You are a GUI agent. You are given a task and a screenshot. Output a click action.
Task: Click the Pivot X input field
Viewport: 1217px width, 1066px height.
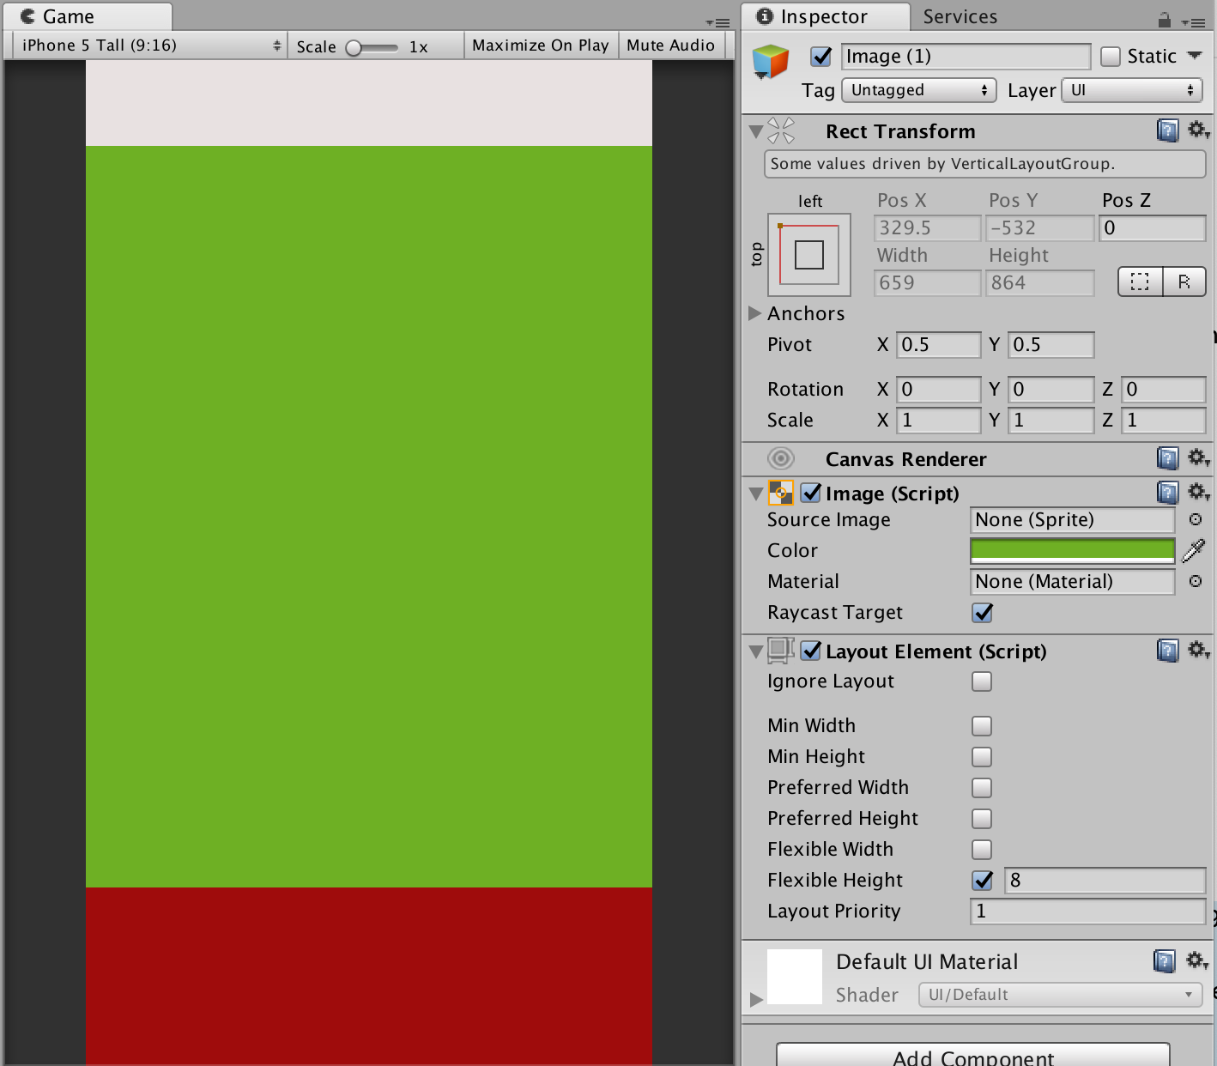938,345
